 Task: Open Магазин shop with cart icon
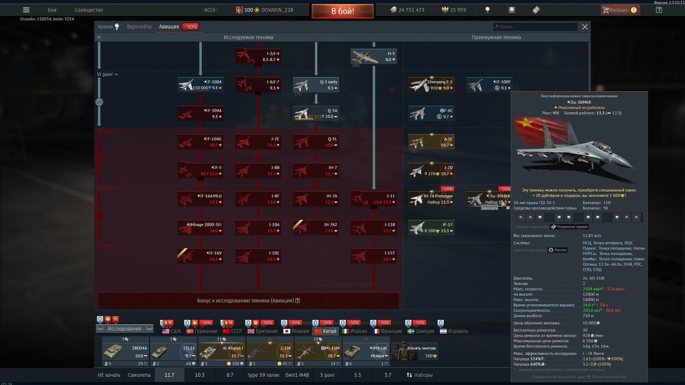click(620, 10)
